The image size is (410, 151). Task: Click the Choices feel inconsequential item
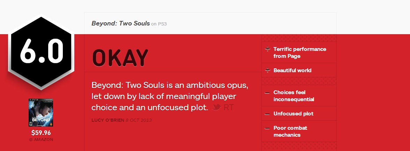click(299, 96)
